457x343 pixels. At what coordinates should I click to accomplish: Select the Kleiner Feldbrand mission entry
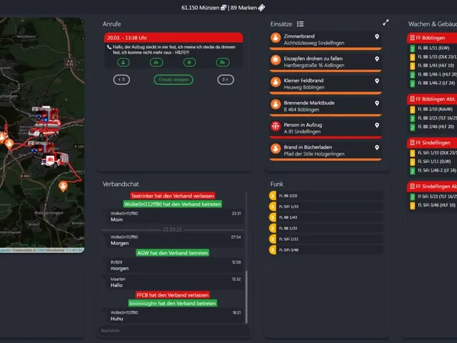coord(326,84)
